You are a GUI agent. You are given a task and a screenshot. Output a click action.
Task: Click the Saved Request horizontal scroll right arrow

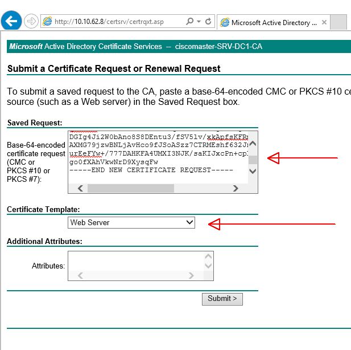[x=236, y=188]
